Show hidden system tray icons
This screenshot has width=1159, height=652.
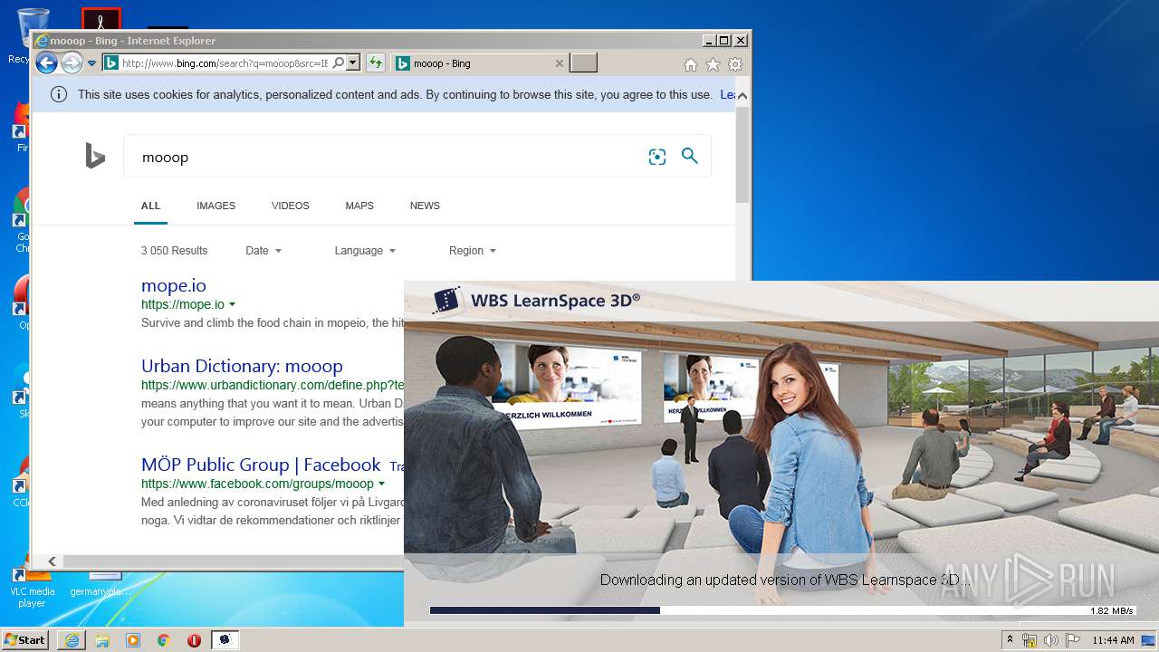click(1011, 640)
